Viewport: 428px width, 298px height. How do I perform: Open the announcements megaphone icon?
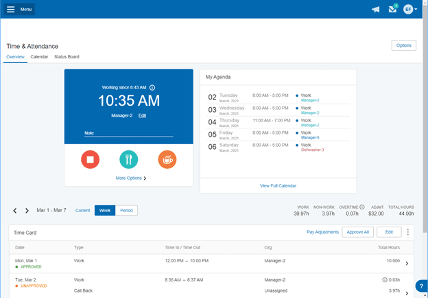[x=375, y=10]
